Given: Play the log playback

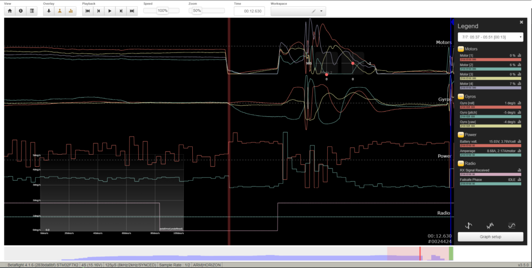Looking at the screenshot, I should (x=110, y=11).
